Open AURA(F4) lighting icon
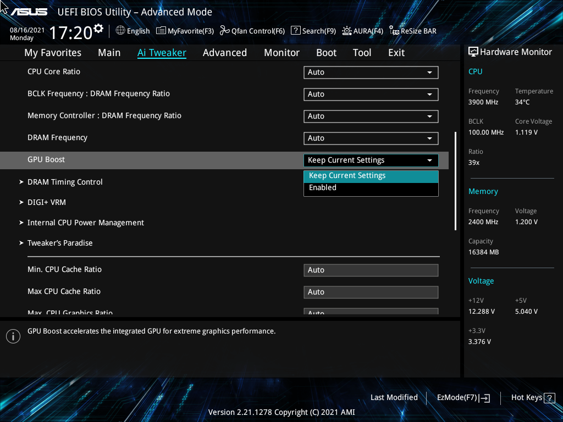This screenshot has height=422, width=563. tap(347, 31)
